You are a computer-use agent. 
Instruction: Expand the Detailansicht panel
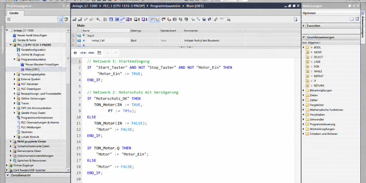click(x=8, y=175)
